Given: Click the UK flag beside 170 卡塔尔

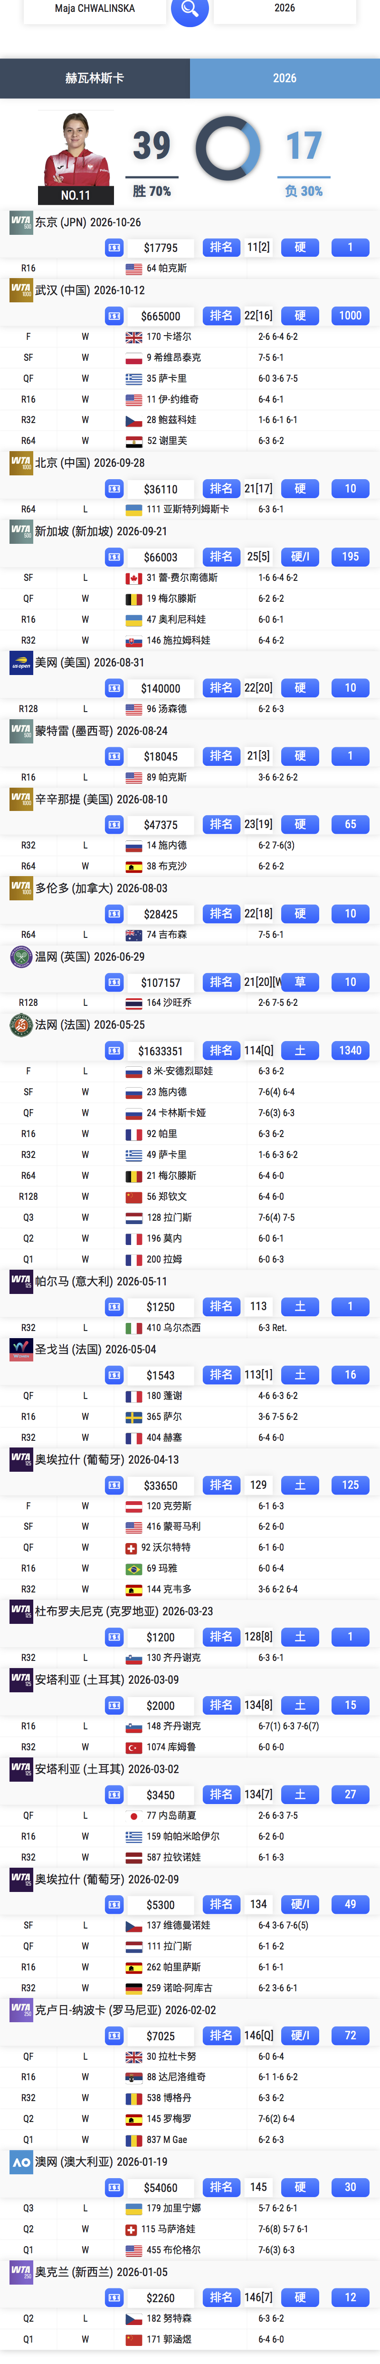Looking at the screenshot, I should click(134, 337).
